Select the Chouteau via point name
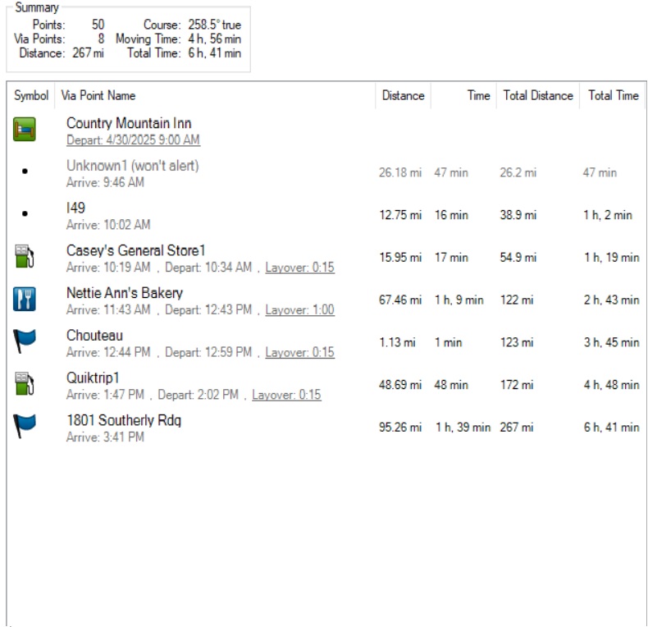 point(94,335)
